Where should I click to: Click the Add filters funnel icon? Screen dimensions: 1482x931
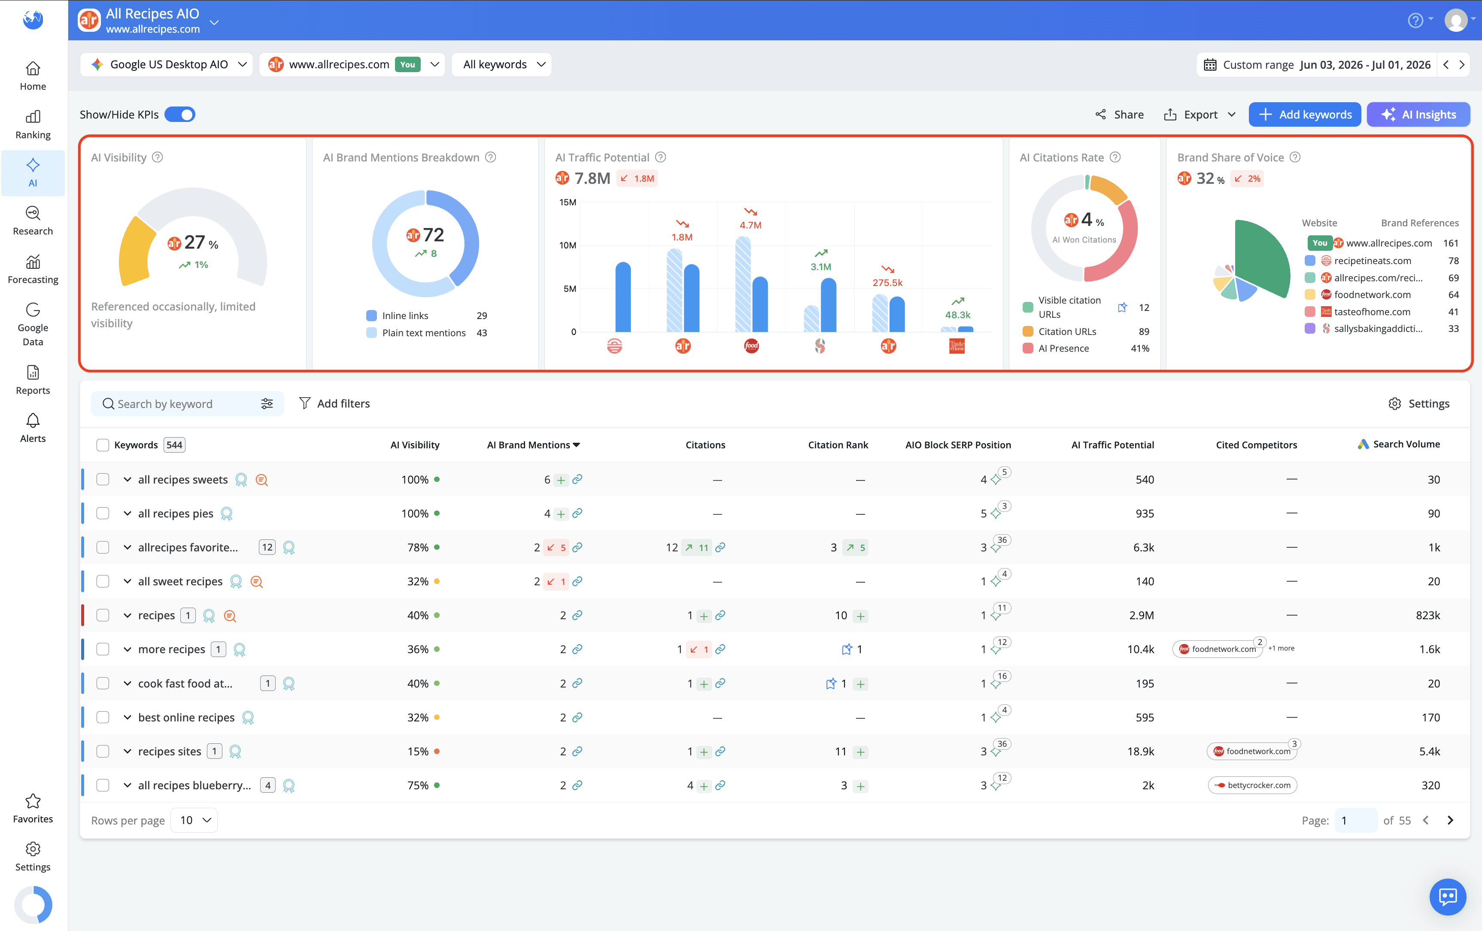tap(305, 403)
